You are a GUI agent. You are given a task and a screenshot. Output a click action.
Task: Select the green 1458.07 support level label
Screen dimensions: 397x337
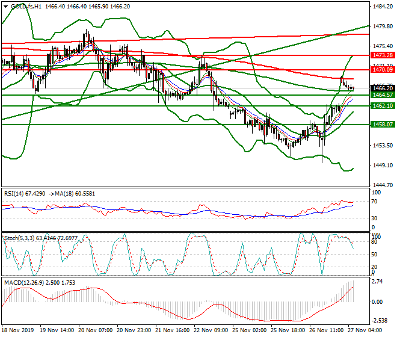383,125
